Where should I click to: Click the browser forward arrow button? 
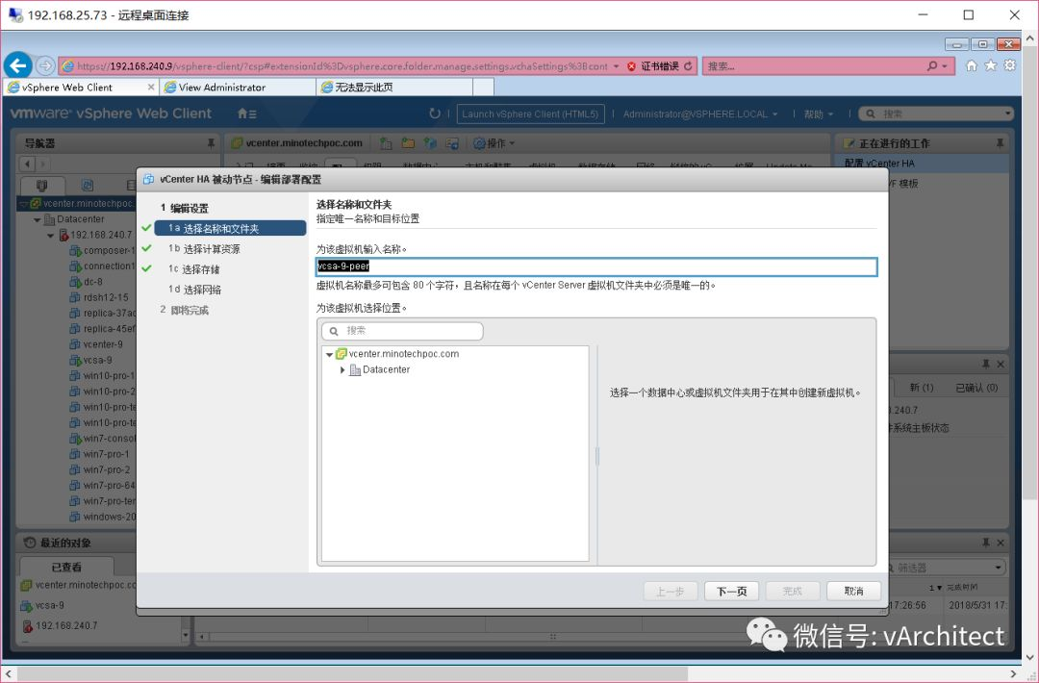(x=45, y=65)
